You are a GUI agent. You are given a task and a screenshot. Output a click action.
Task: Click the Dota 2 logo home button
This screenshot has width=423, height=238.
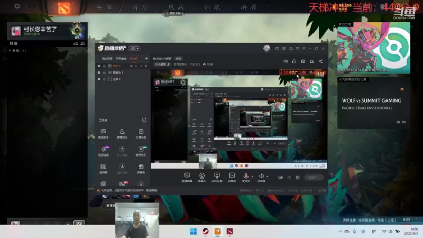click(x=63, y=7)
